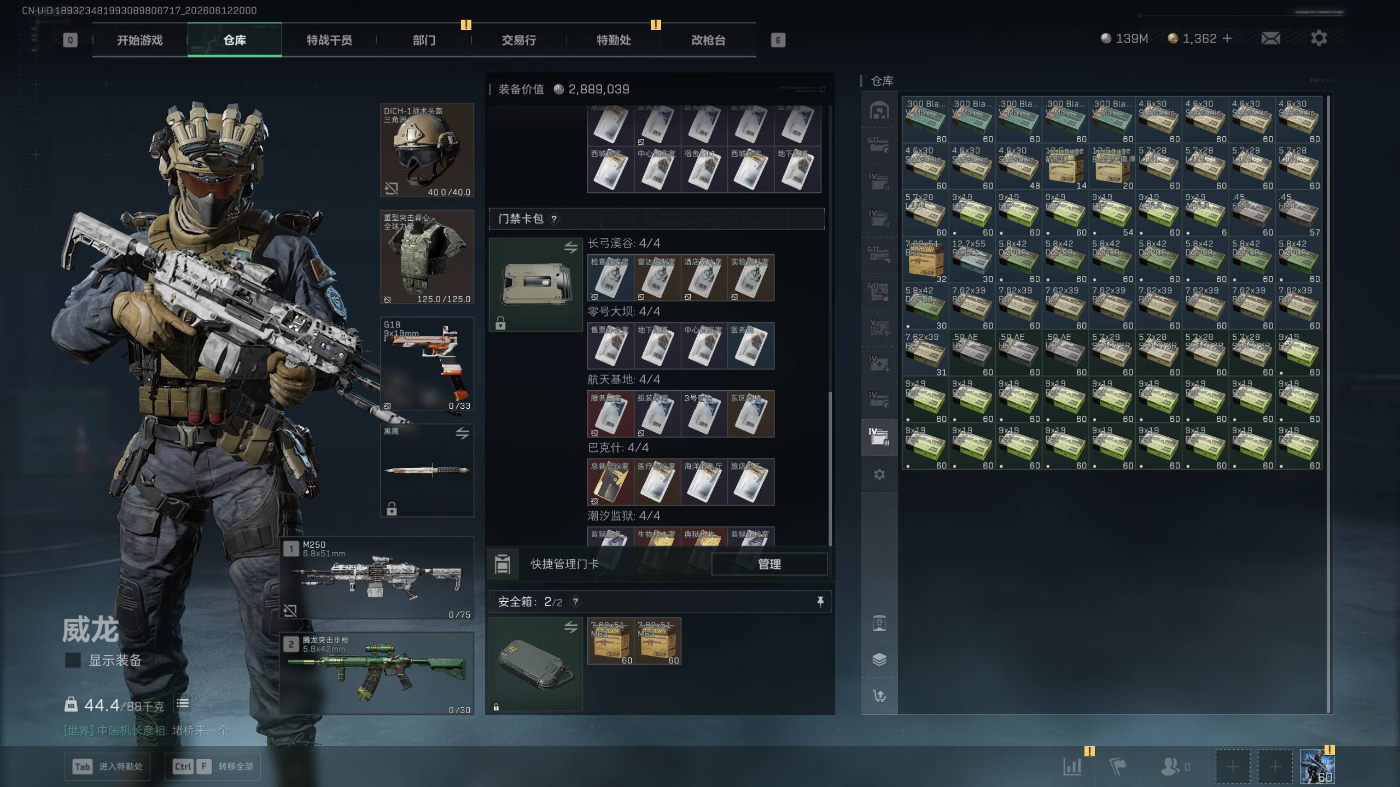Open the career statistics bar chart icon
This screenshot has width=1400, height=787.
click(1072, 766)
